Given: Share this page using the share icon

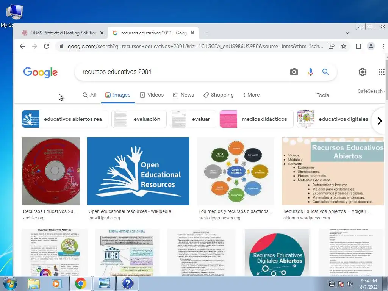Looking at the screenshot, I should coord(332,46).
